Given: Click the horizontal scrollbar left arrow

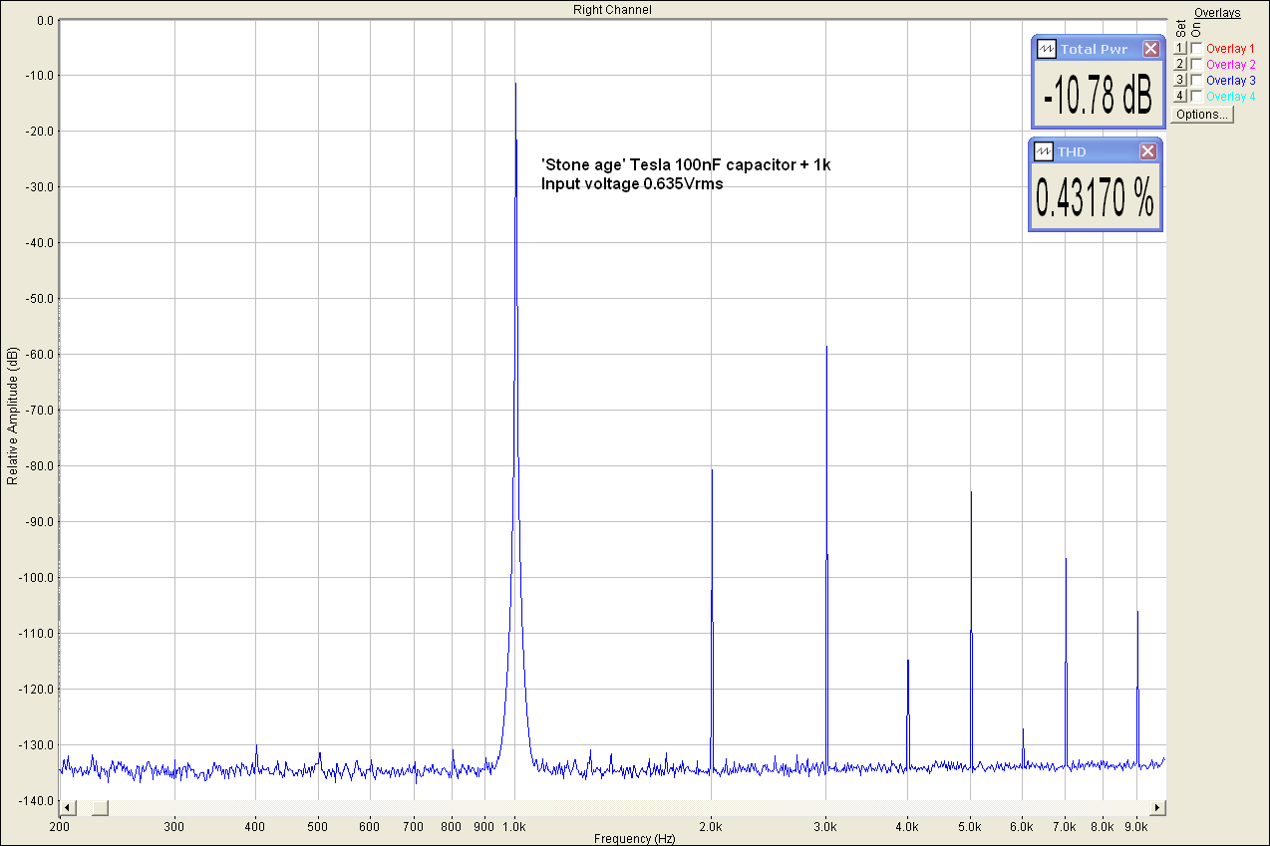Looking at the screenshot, I should click(x=67, y=807).
